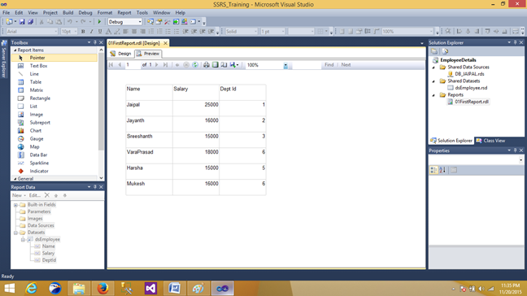This screenshot has height=296, width=527.
Task: Open the File menu
Action: [6, 13]
